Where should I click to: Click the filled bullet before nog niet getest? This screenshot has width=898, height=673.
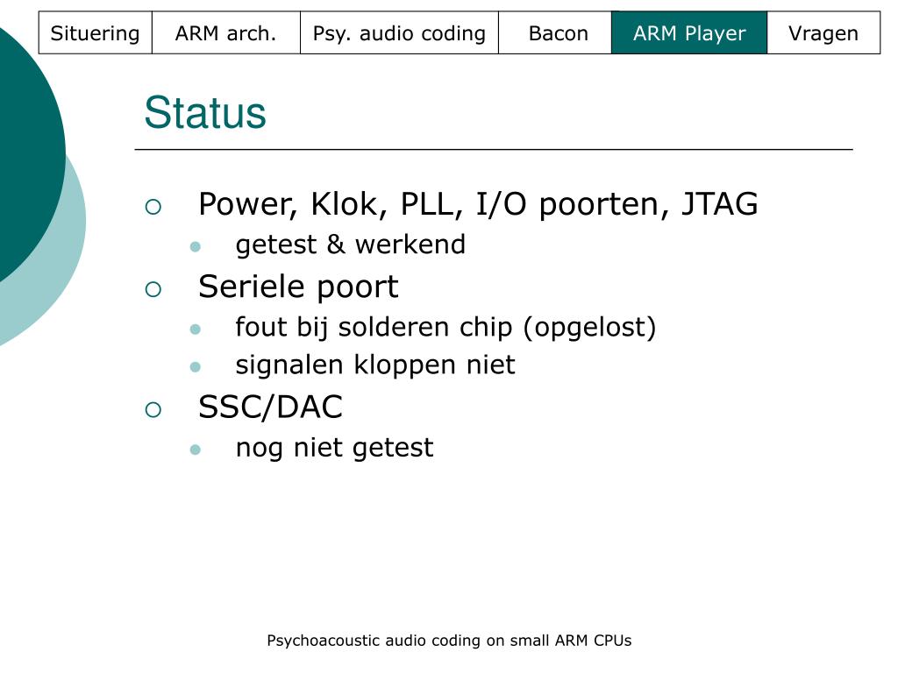[196, 450]
